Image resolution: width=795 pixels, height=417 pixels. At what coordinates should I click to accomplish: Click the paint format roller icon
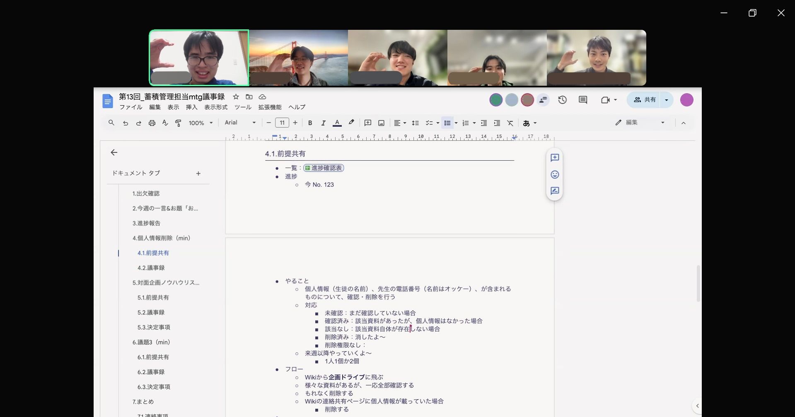[178, 123]
